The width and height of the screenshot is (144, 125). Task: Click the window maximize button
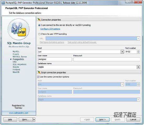tap(132, 2)
